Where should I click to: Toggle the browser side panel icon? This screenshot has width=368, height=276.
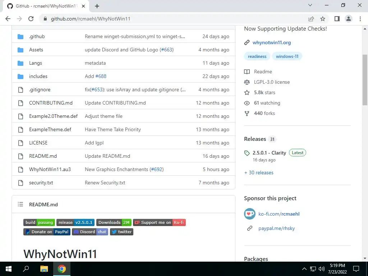click(x=337, y=19)
